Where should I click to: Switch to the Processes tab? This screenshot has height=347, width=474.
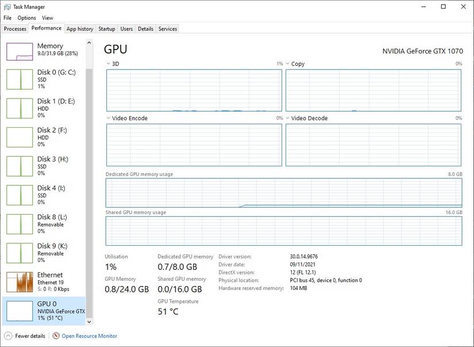click(15, 29)
